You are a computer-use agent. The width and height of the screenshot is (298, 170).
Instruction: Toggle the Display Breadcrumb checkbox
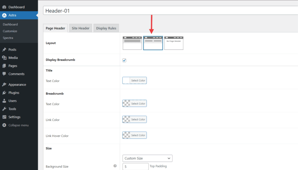(x=124, y=60)
